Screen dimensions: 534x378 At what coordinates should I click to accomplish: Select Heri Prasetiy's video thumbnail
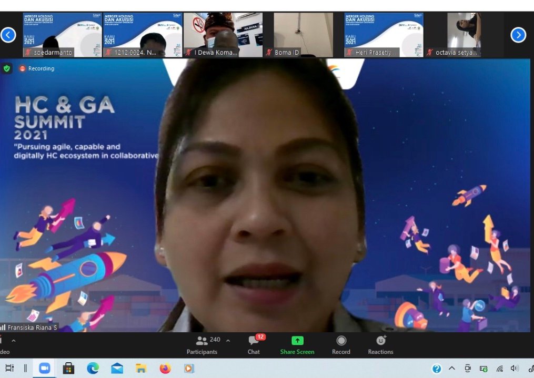click(x=384, y=35)
